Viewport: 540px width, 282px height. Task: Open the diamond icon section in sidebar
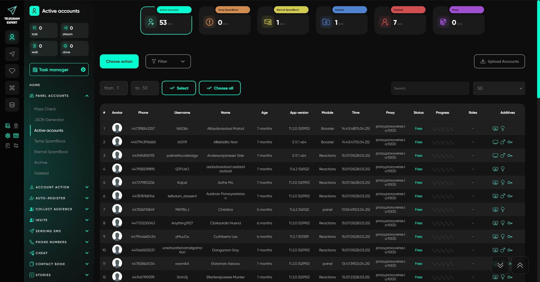12,71
